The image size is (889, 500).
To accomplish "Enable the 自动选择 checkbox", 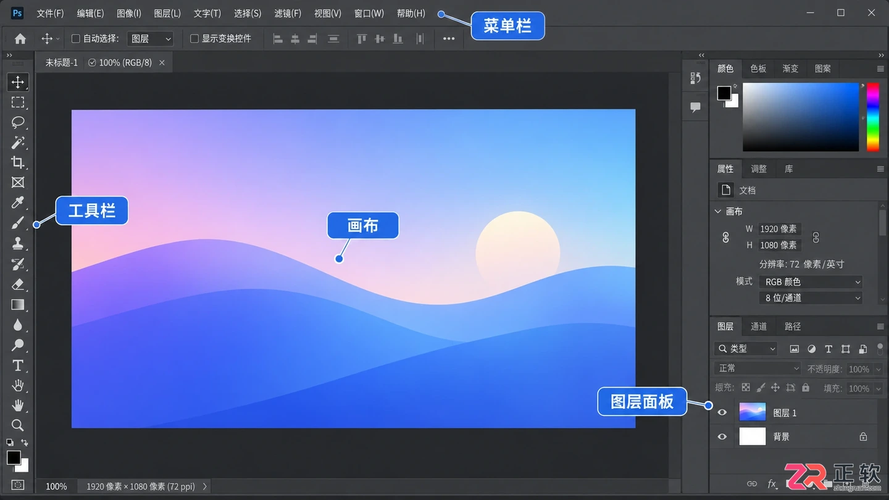I will (x=76, y=38).
